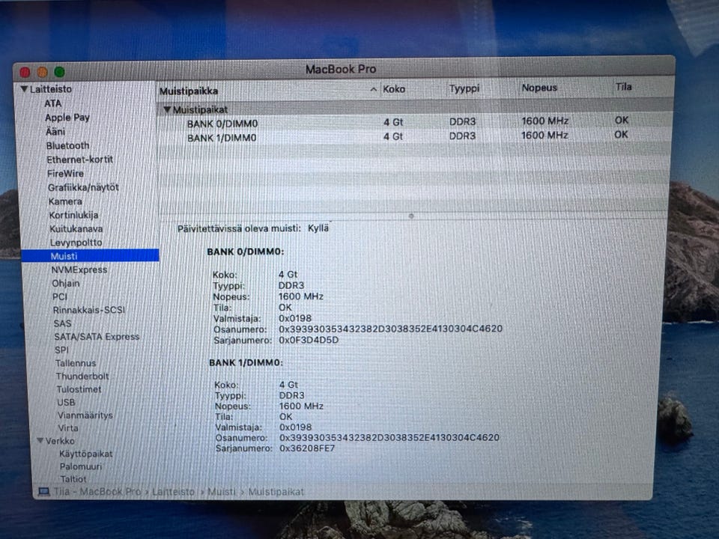Select Kuitukanava in the sidebar
This screenshot has width=719, height=539.
pyautogui.click(x=76, y=229)
